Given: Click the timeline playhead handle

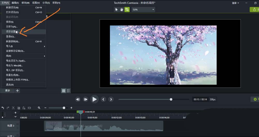Looking at the screenshot, I should click(81, 112).
